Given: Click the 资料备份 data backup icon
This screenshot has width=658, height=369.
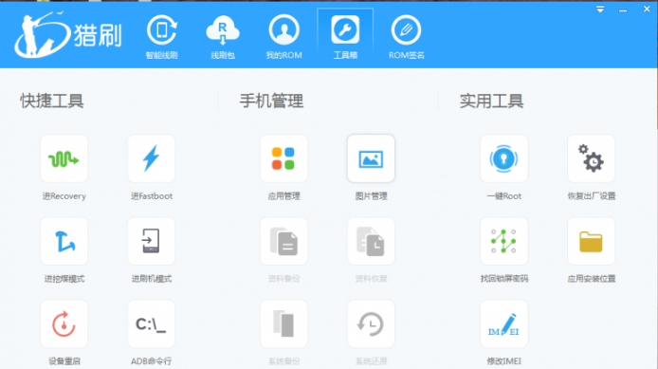Looking at the screenshot, I should point(283,241).
